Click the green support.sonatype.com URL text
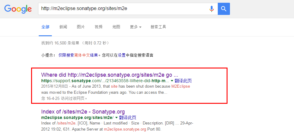The height and width of the screenshot is (140, 294). (x=105, y=81)
